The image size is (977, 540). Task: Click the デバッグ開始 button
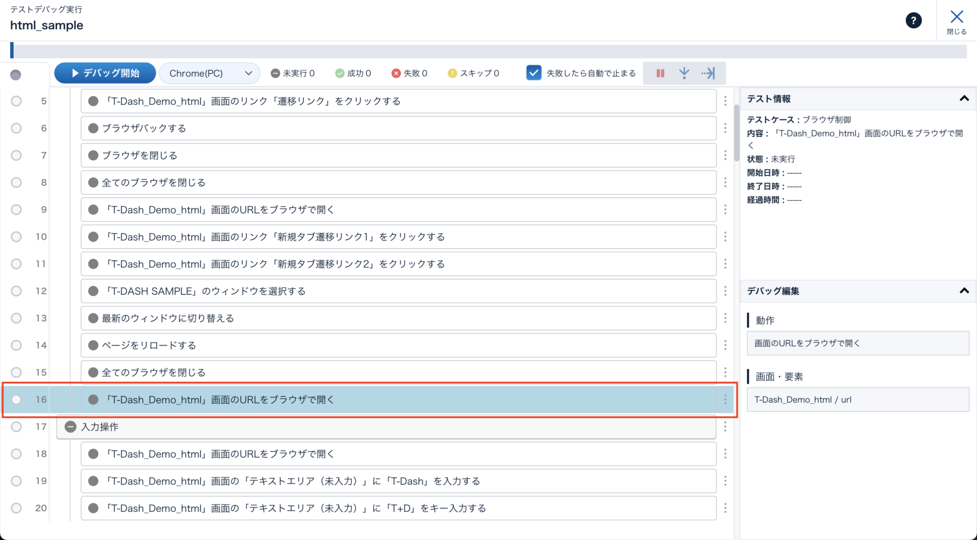tap(105, 73)
